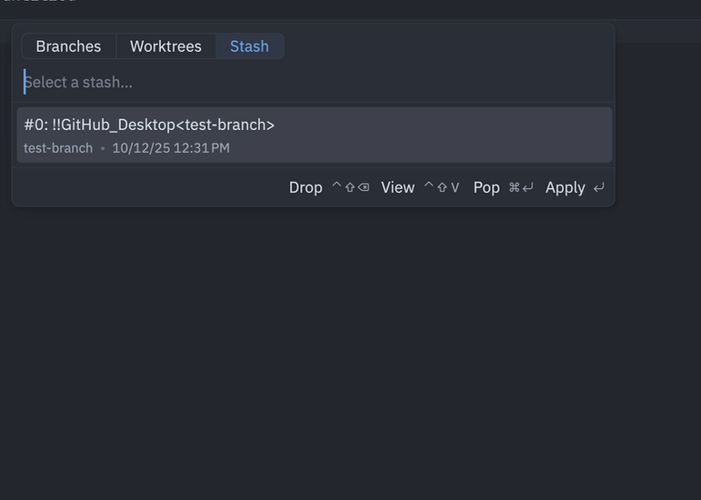
Task: Select the Stash tab
Action: point(249,46)
